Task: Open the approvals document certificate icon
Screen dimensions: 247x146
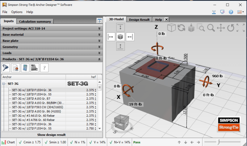Action: coord(15,68)
